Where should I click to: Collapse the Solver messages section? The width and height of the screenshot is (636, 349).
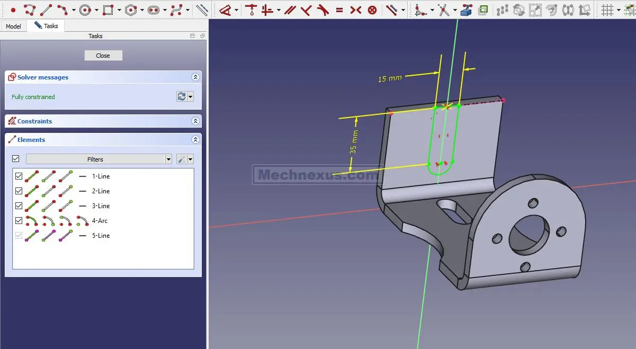(195, 77)
